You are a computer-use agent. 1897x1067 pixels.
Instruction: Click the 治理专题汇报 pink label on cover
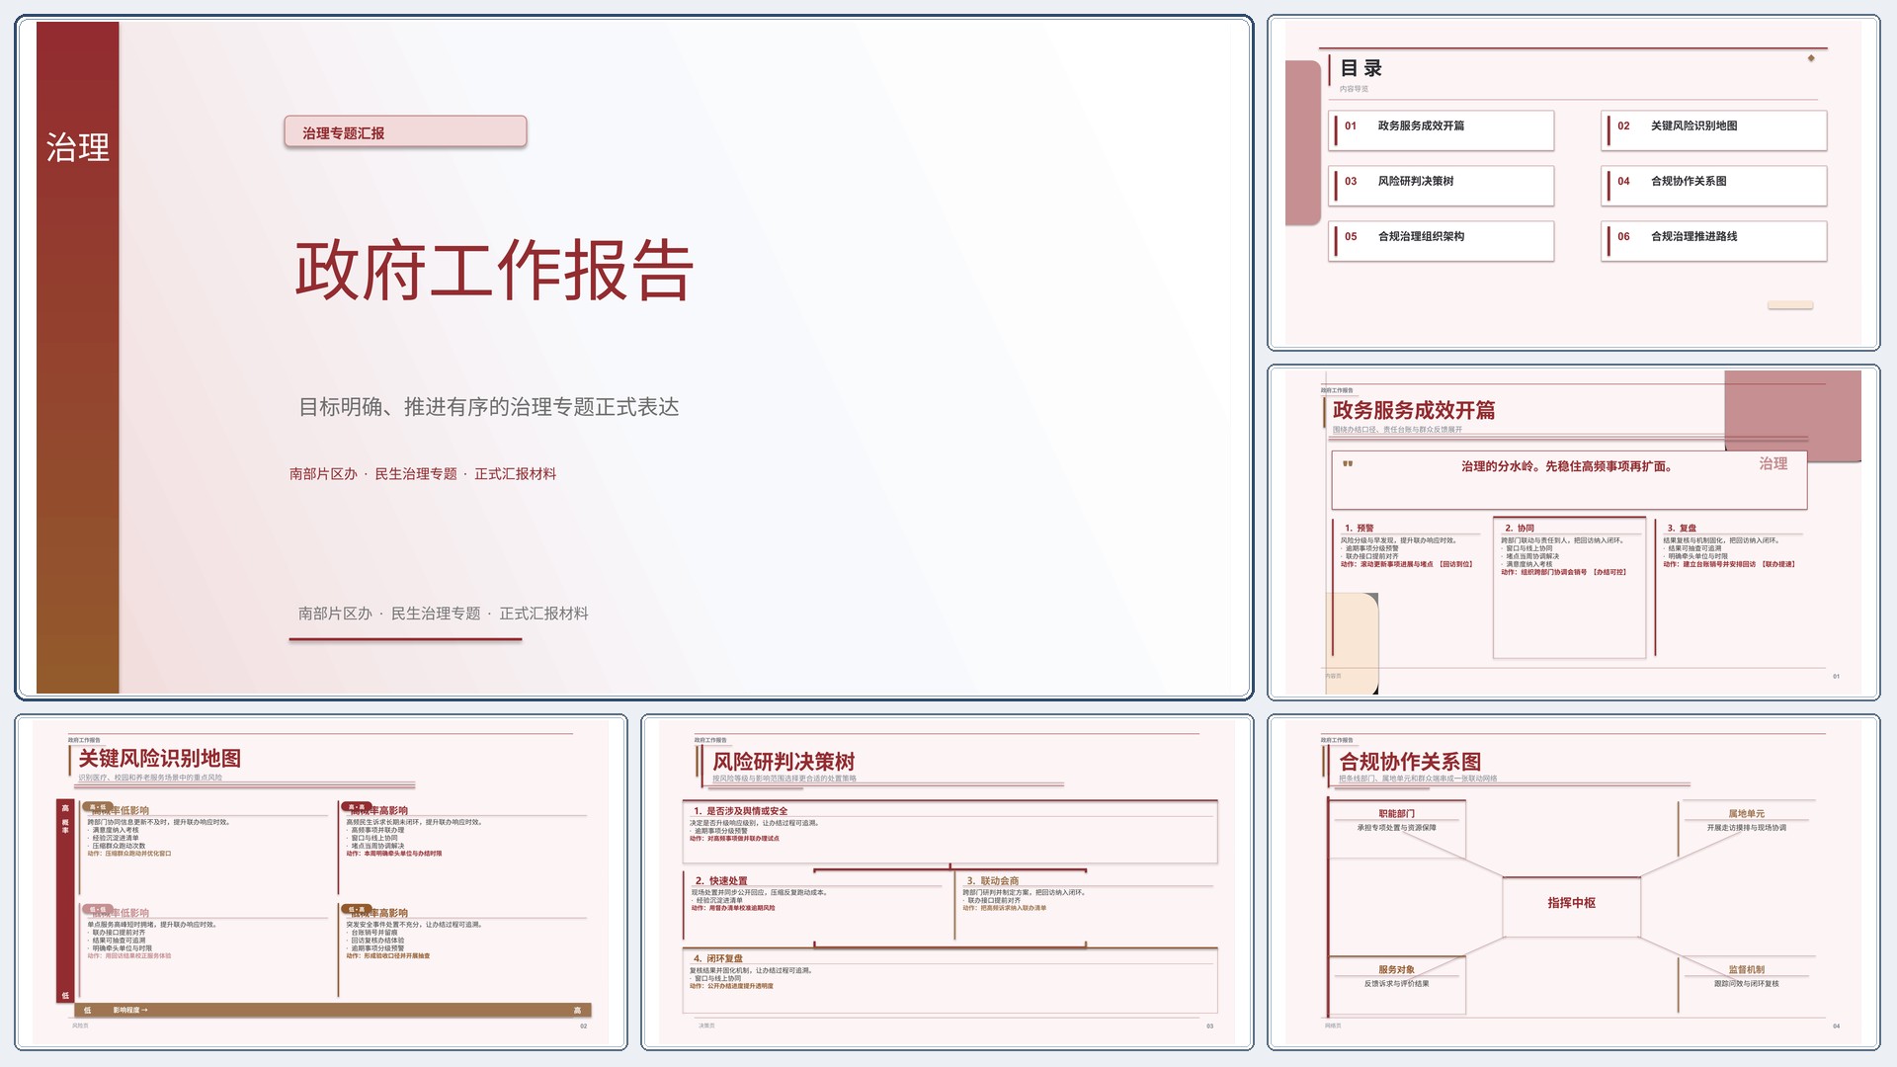coord(405,132)
